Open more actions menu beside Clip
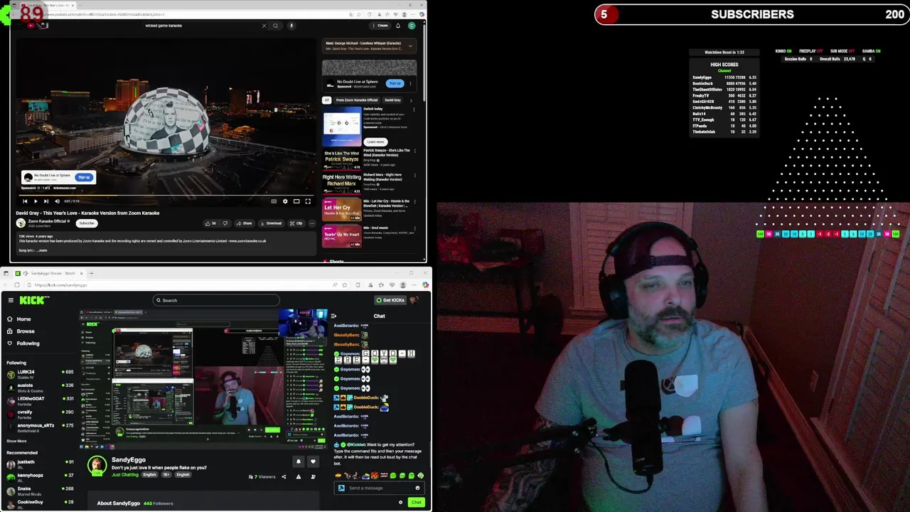This screenshot has height=512, width=910. (x=311, y=223)
